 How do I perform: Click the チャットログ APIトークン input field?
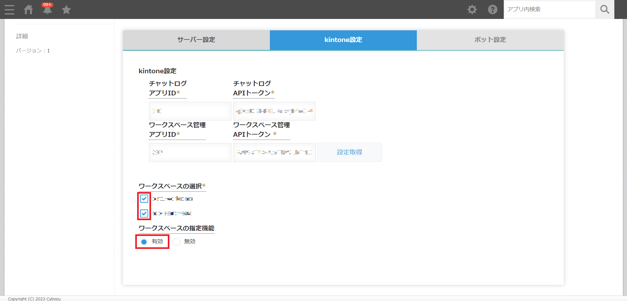tap(274, 111)
